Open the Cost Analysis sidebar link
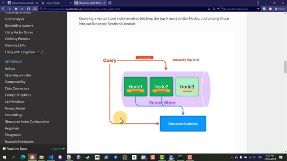Image resolution: width=287 pixels, height=161 pixels. pos(14,19)
